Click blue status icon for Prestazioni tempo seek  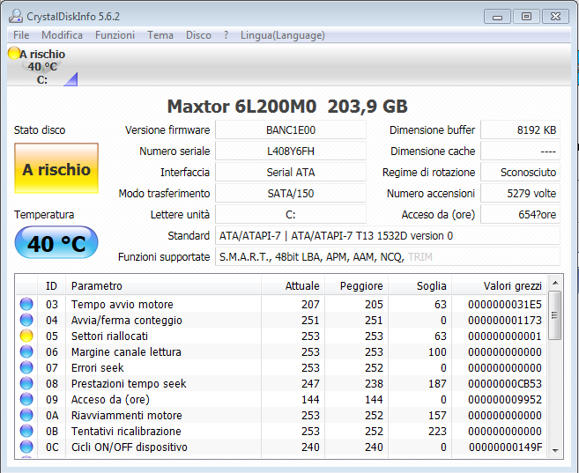click(26, 383)
